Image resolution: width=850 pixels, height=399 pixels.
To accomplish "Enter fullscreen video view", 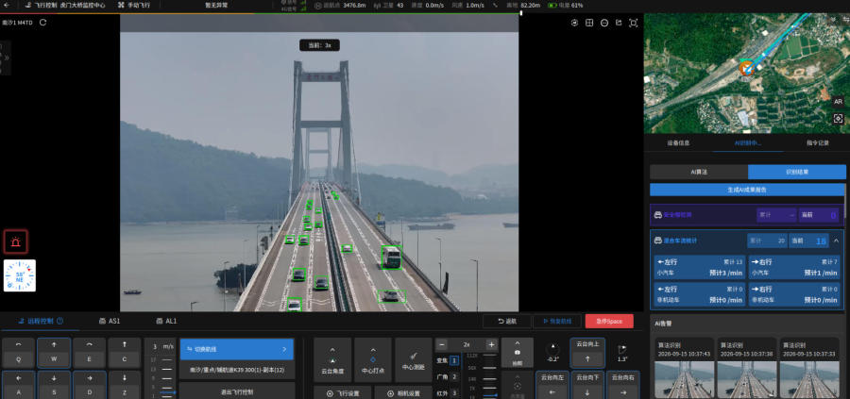I will click(633, 23).
